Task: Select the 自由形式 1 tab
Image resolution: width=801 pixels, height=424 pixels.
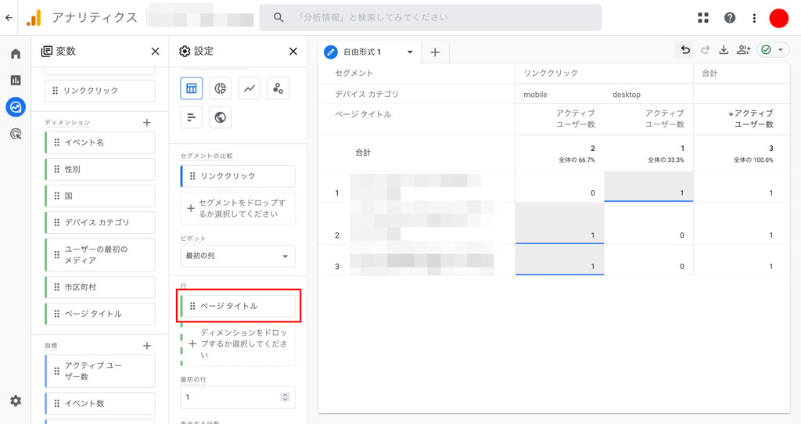Action: pos(361,52)
